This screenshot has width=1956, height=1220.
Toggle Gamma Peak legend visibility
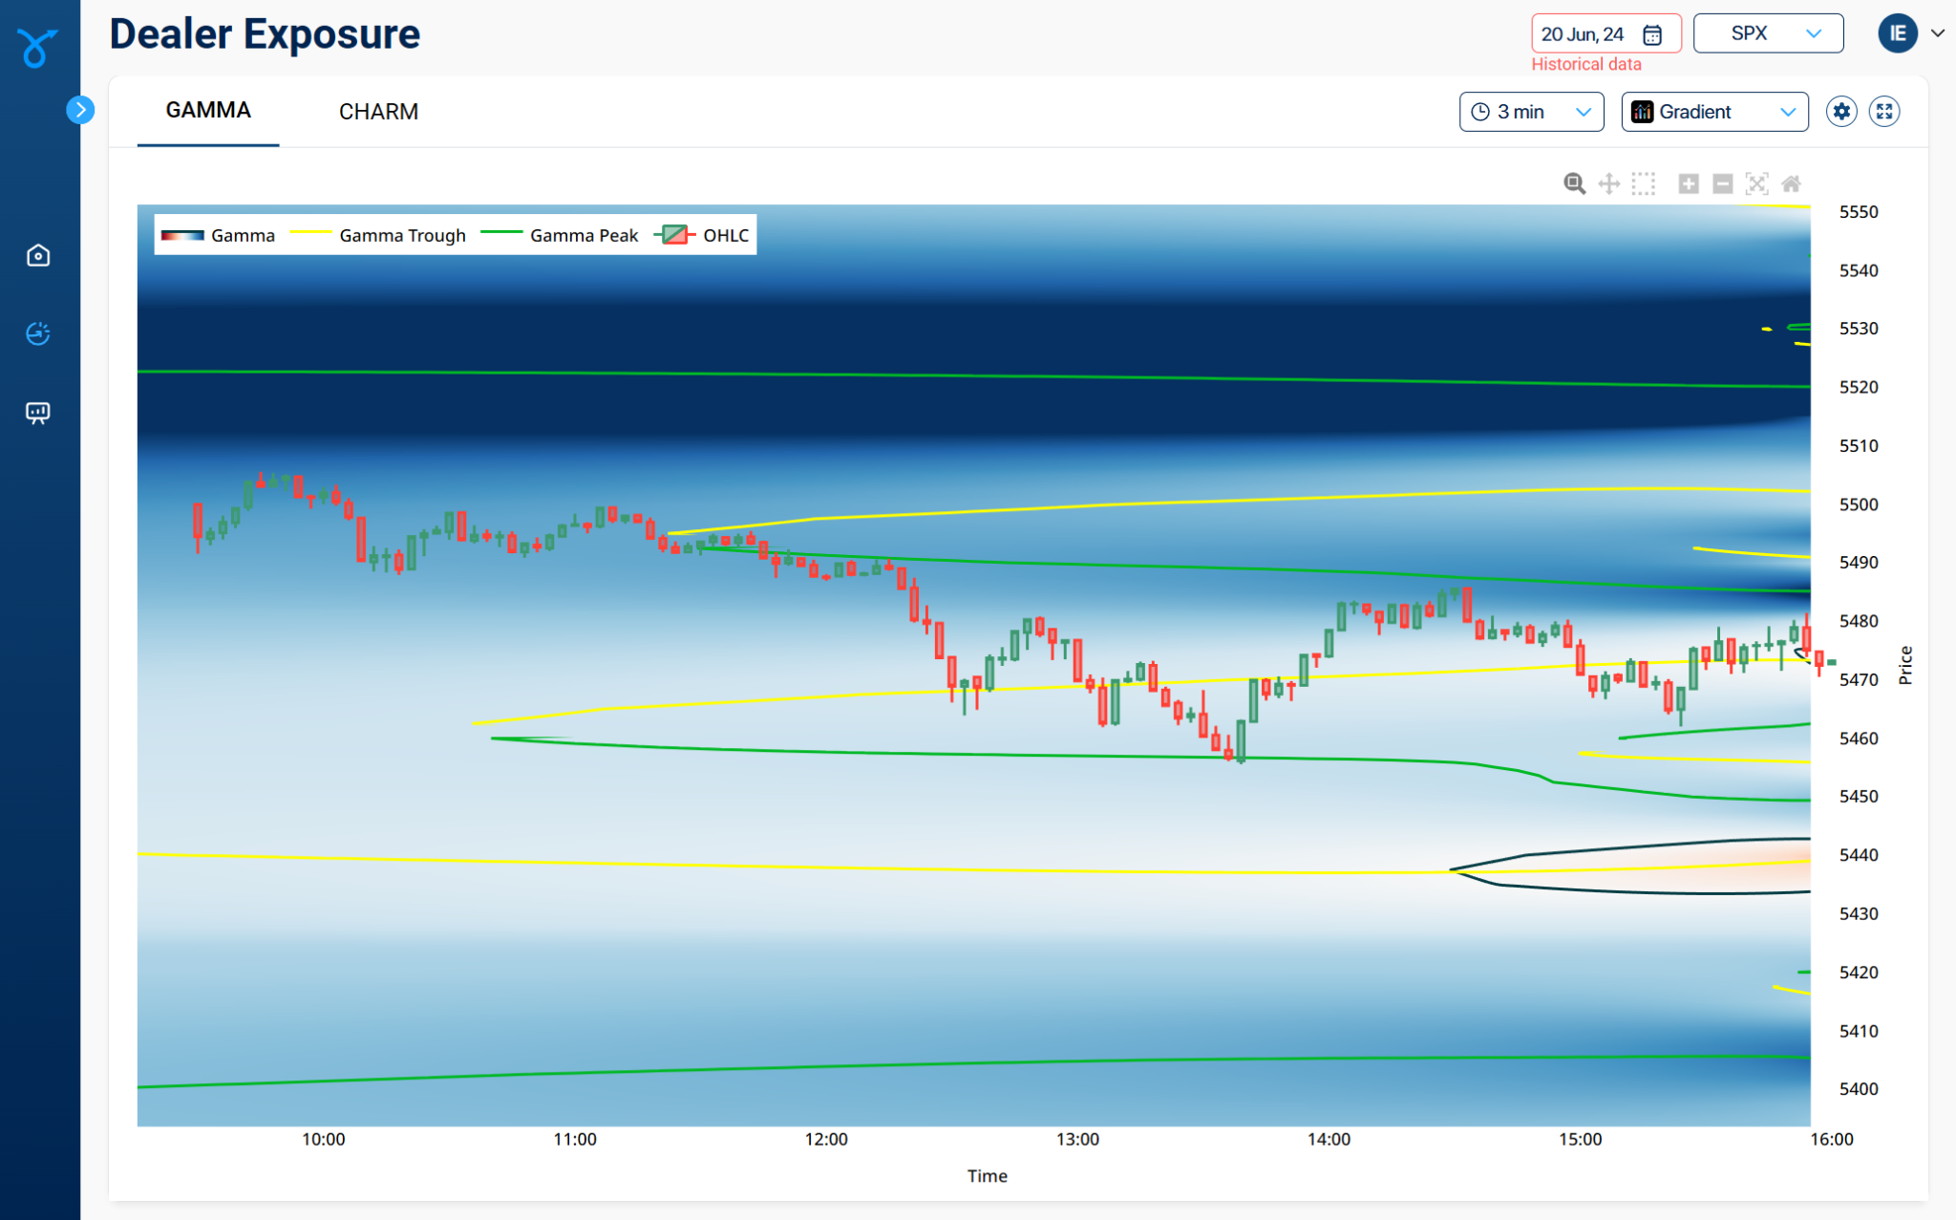583,235
